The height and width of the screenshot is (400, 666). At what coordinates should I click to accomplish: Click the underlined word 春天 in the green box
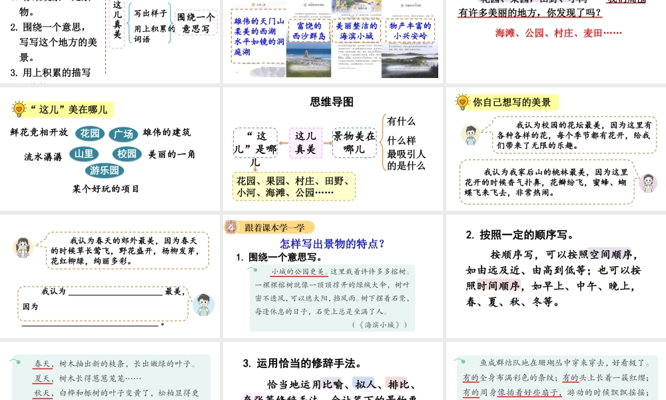[42, 364]
